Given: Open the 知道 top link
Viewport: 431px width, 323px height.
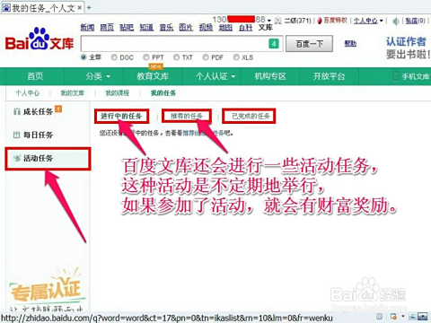Looking at the screenshot, I should point(146,28).
